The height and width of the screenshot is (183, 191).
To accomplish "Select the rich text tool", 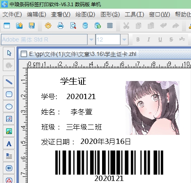I will tap(9, 156).
